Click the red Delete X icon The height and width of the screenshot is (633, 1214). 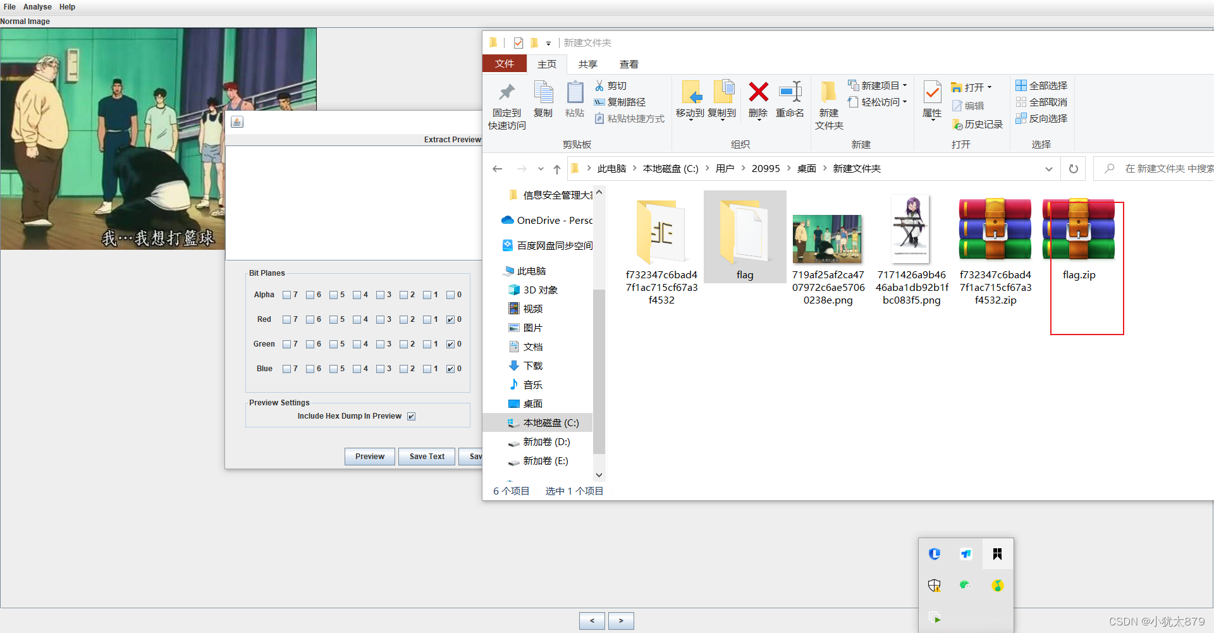point(758,92)
